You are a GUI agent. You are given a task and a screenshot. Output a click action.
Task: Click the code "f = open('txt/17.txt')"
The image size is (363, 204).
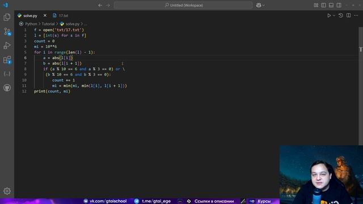click(x=59, y=30)
